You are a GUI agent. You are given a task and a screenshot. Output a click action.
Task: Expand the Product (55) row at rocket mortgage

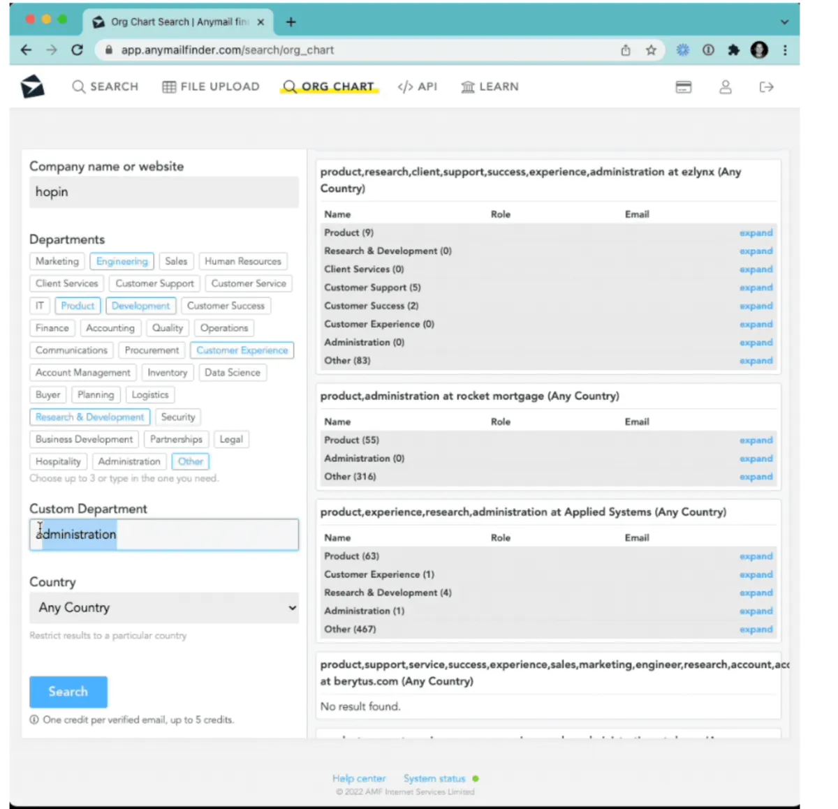(756, 440)
